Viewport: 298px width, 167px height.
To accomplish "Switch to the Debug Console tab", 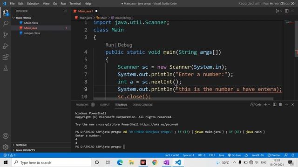I will [142, 105].
